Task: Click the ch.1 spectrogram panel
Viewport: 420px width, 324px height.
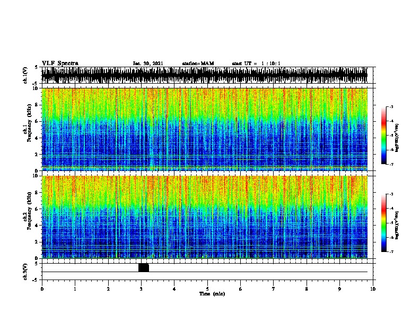Action: pos(205,129)
